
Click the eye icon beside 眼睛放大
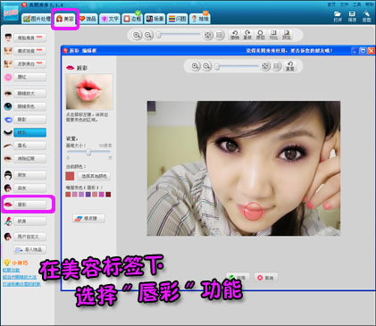[8, 94]
